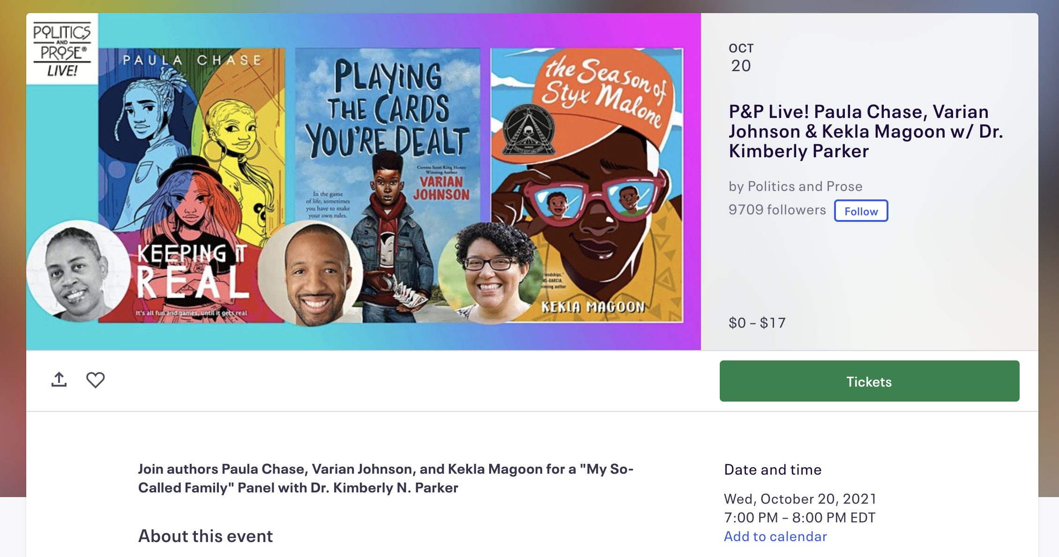Click the Politics and Prose Live logo
Image resolution: width=1059 pixels, height=557 pixels.
click(62, 49)
